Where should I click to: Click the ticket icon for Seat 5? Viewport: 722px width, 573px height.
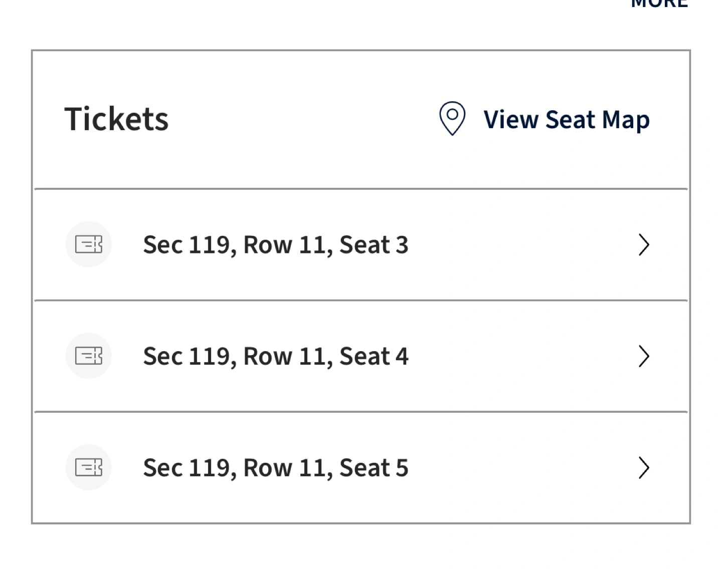pos(89,467)
